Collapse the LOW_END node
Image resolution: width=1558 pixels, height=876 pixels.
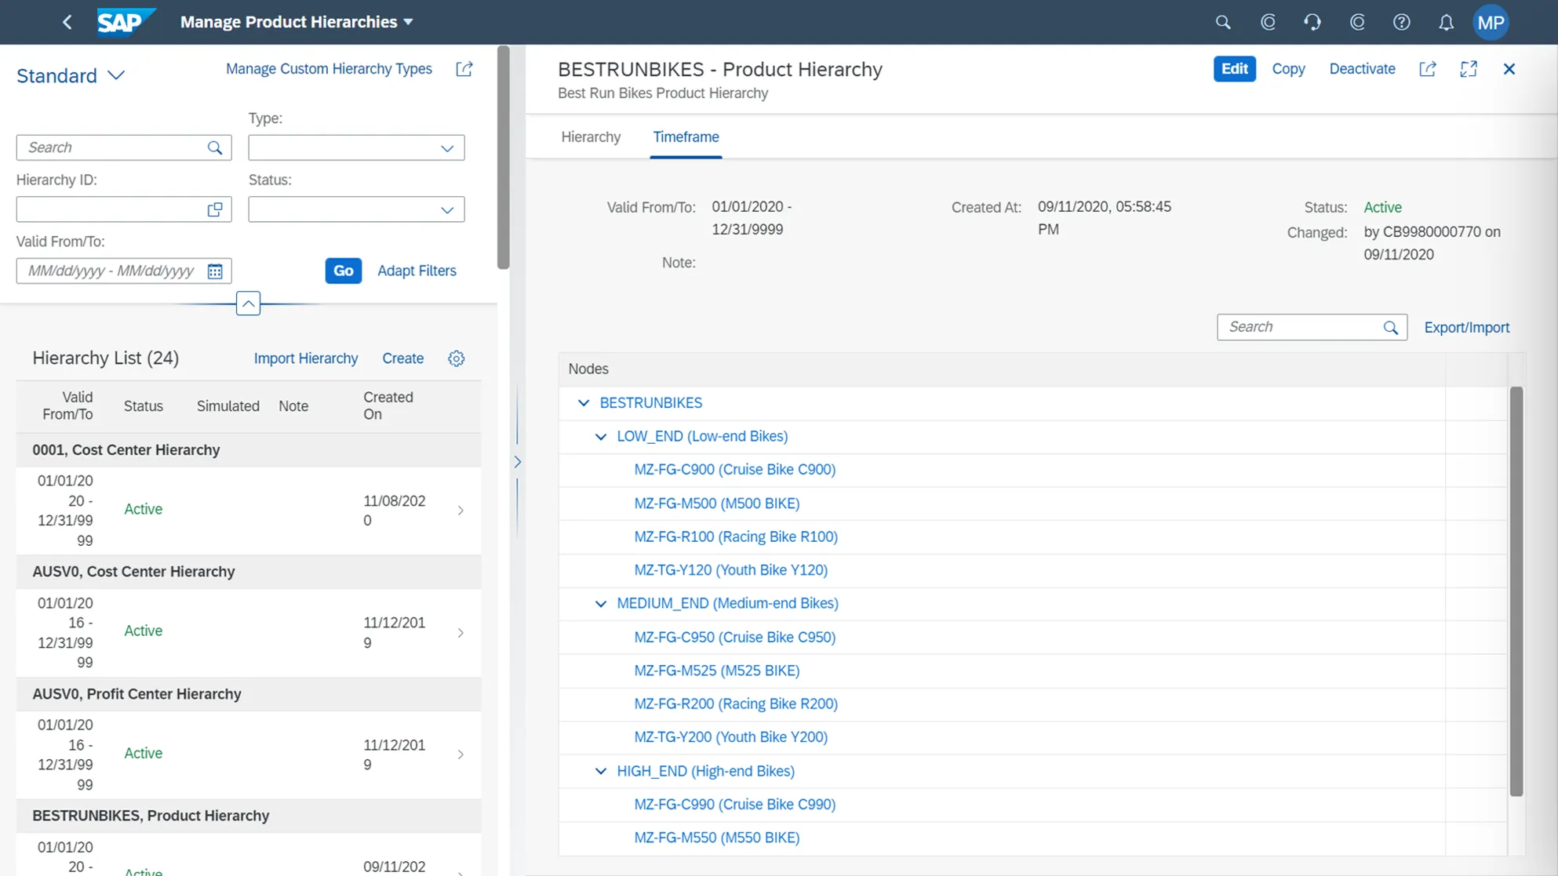click(601, 437)
